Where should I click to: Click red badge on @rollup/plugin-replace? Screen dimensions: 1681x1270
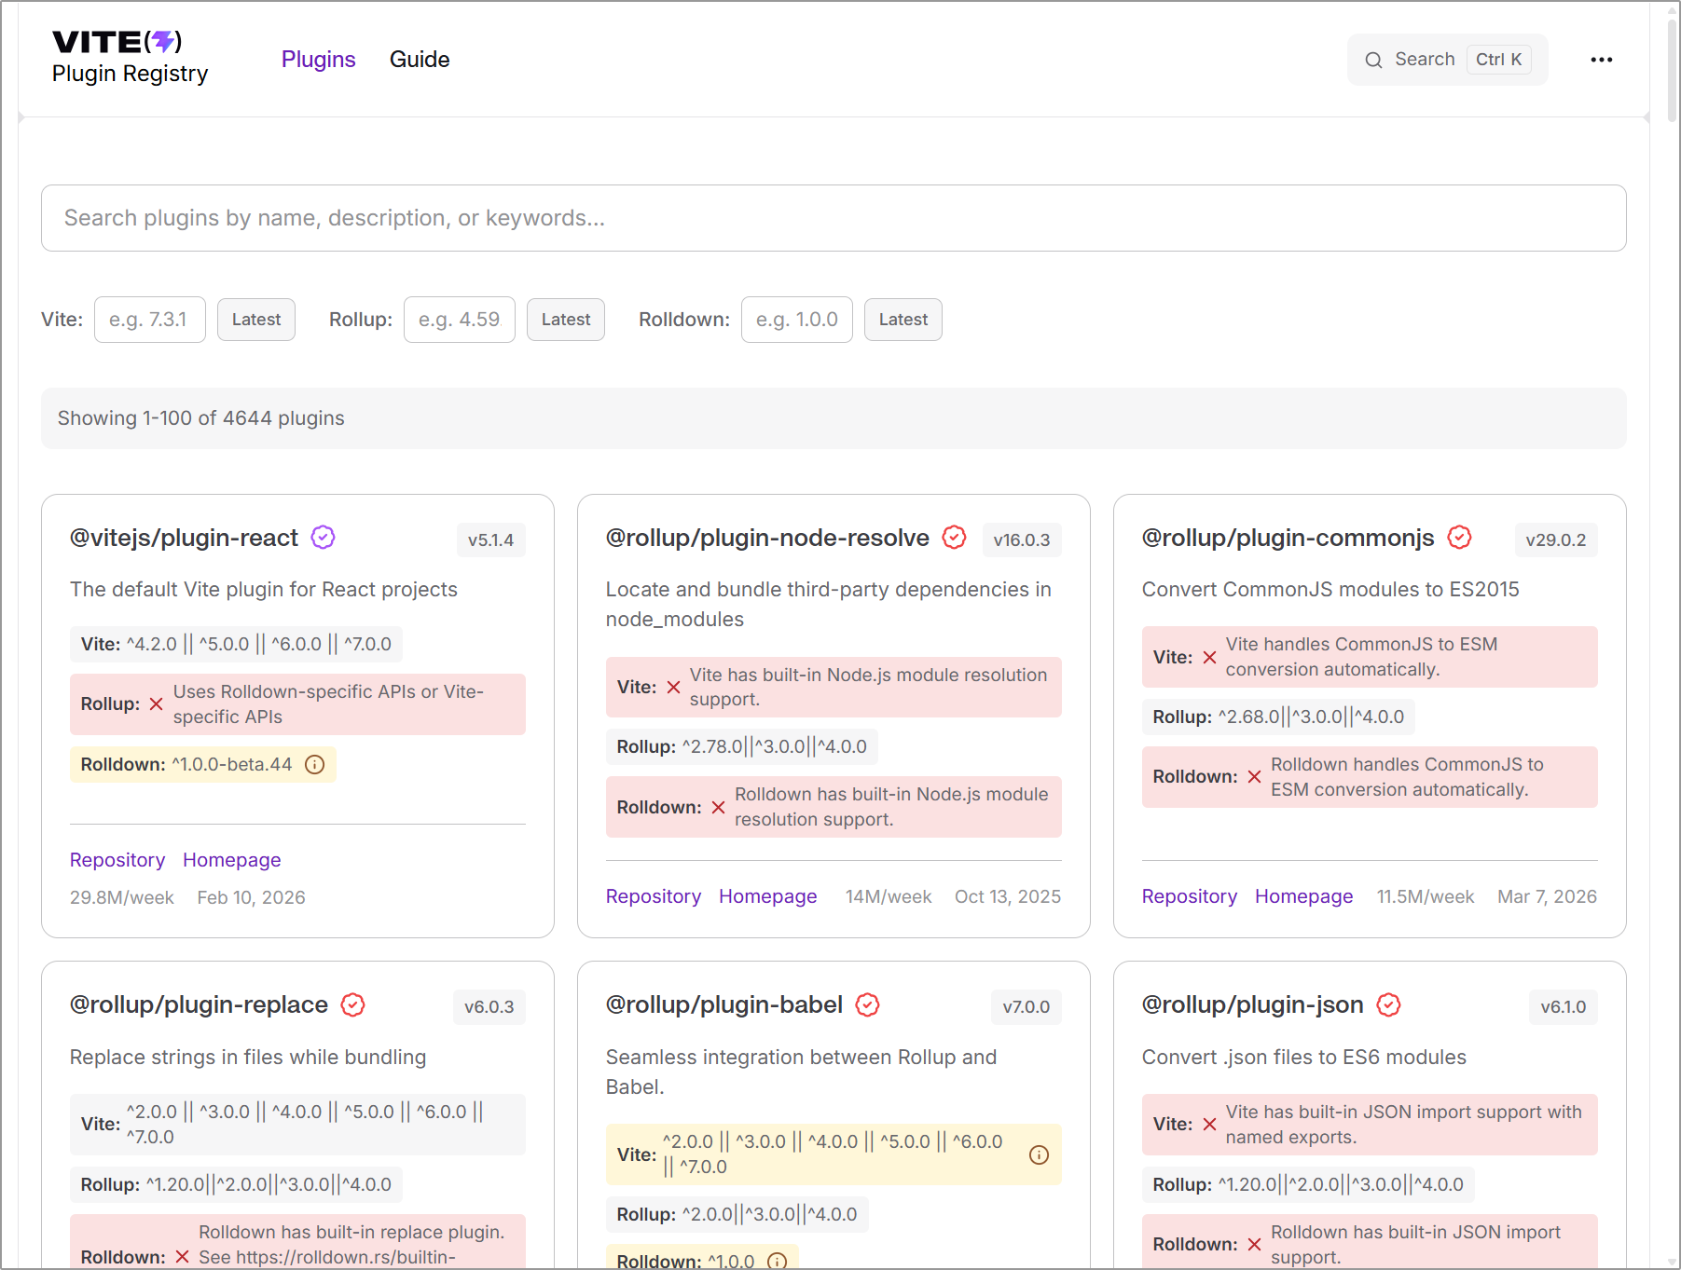(352, 1004)
